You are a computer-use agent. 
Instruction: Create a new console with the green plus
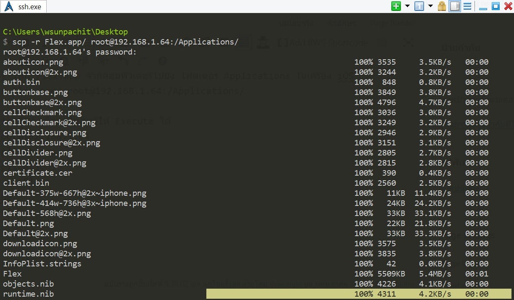tap(396, 6)
